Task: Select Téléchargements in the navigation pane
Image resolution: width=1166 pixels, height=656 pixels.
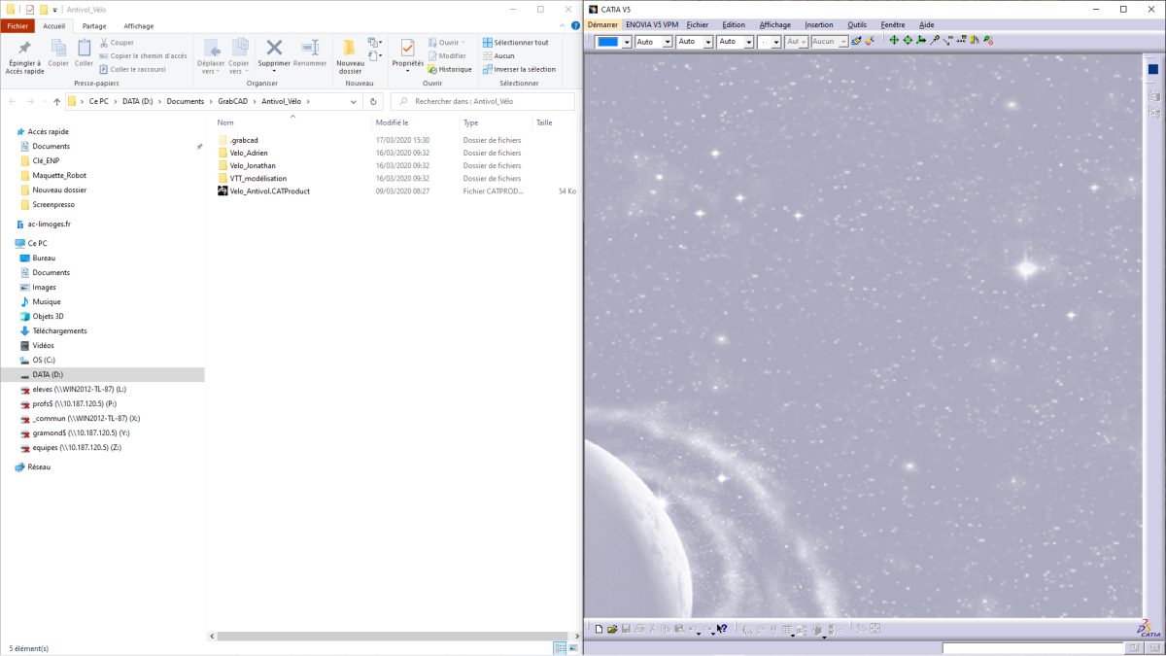Action: pyautogui.click(x=59, y=330)
